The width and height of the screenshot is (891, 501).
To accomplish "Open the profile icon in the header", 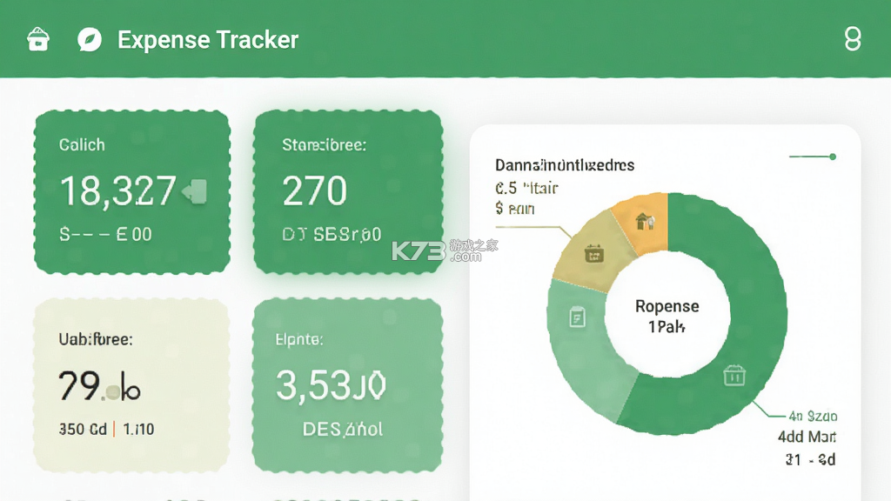I will tap(853, 39).
